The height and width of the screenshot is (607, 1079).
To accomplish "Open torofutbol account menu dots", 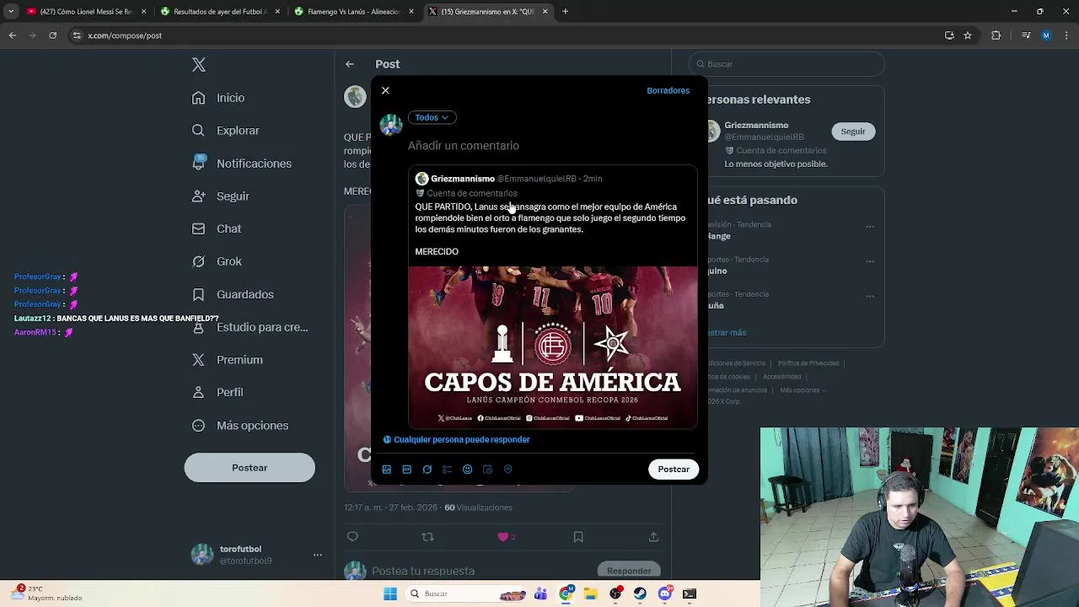I will (x=318, y=555).
